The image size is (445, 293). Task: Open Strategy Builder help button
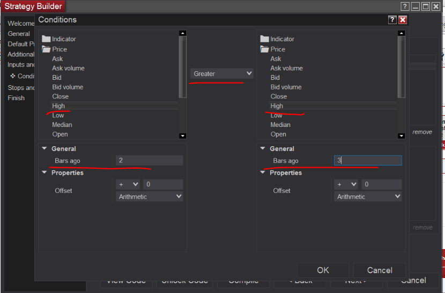click(x=405, y=6)
